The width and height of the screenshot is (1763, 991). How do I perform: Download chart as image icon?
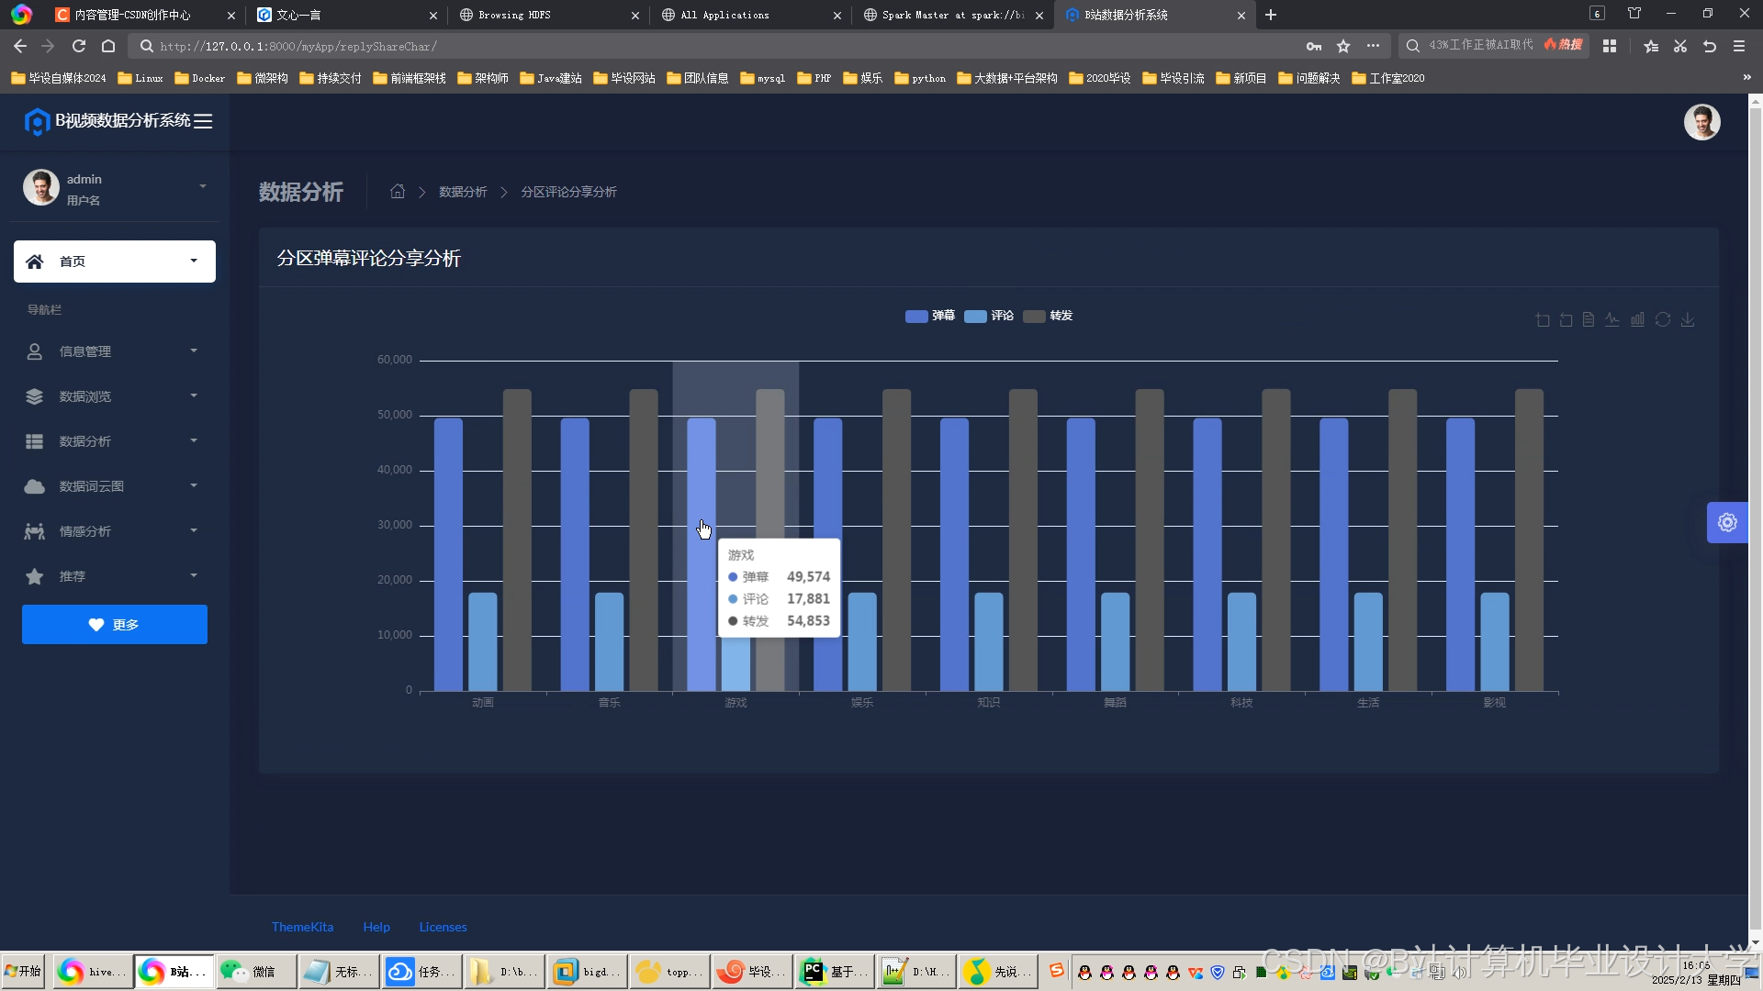click(x=1688, y=320)
